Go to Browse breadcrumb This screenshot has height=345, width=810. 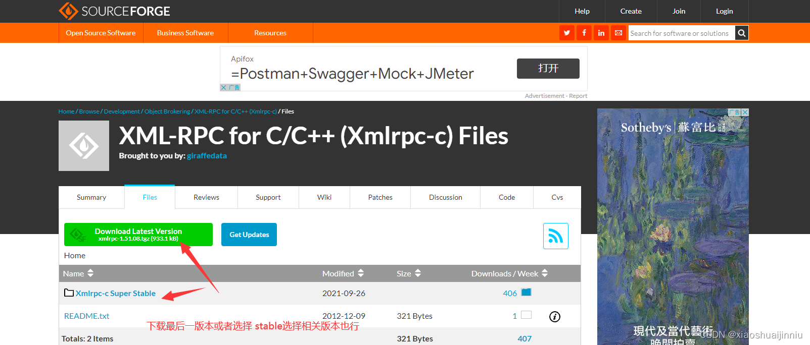(x=89, y=111)
